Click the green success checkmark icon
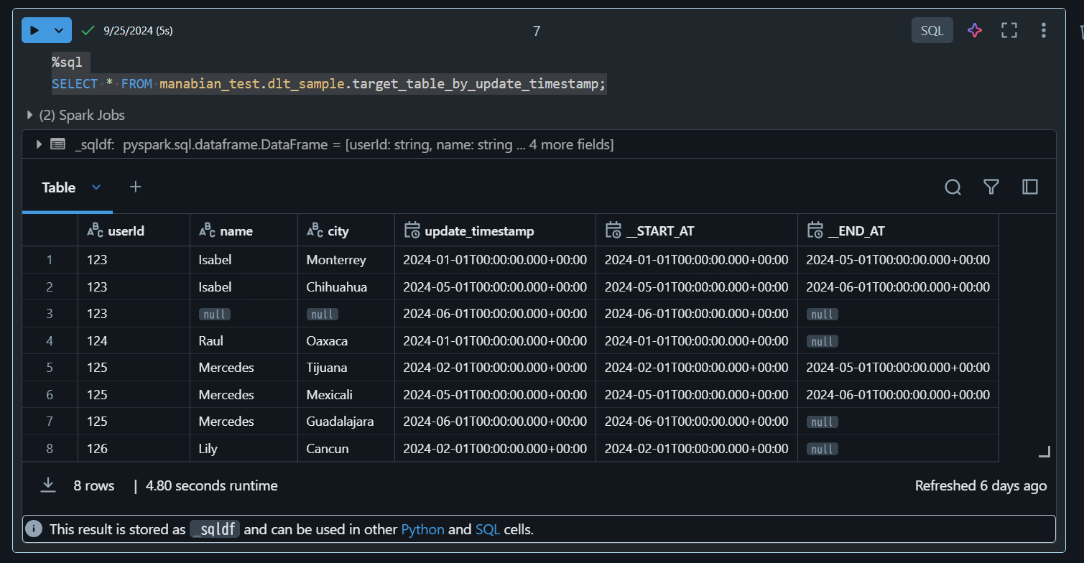The width and height of the screenshot is (1084, 563). click(88, 30)
